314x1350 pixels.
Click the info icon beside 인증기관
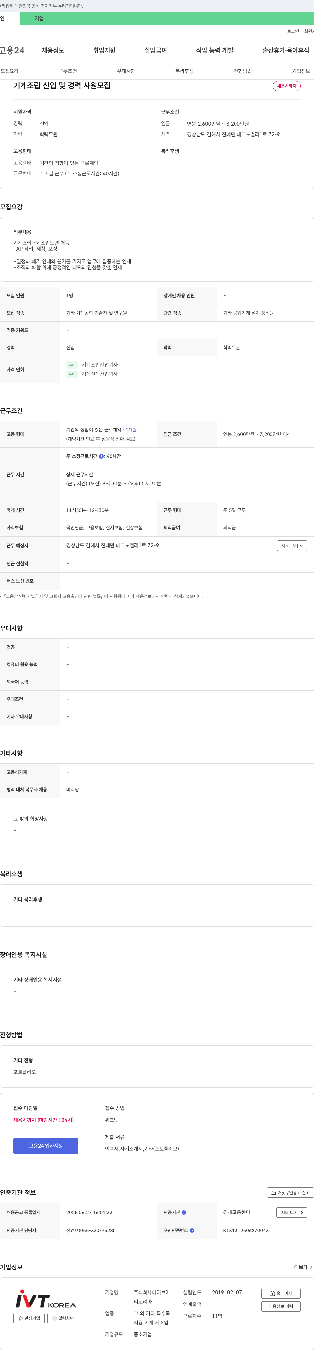pos(184,1213)
